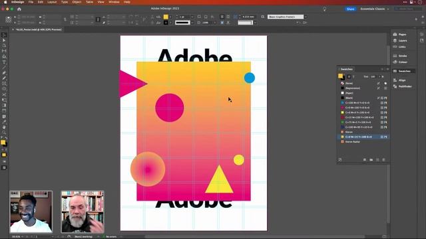The width and height of the screenshot is (426, 239).
Task: Open stroke colour dropdown in control bar
Action: coord(170,23)
